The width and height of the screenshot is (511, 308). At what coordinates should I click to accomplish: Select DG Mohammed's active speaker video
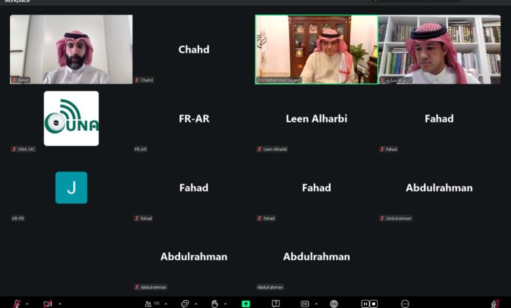(316, 50)
